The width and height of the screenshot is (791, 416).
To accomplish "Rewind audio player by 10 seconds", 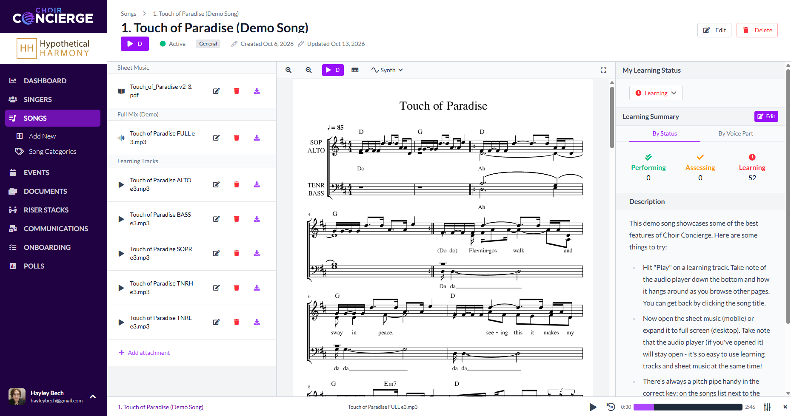I will coord(611,407).
